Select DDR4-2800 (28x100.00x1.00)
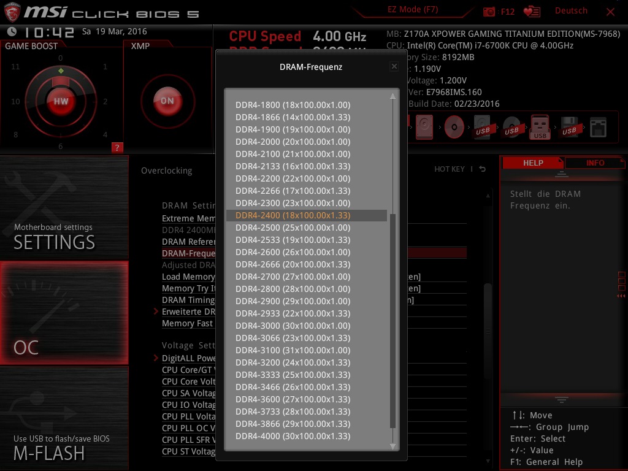This screenshot has height=471, width=628. coord(307,289)
